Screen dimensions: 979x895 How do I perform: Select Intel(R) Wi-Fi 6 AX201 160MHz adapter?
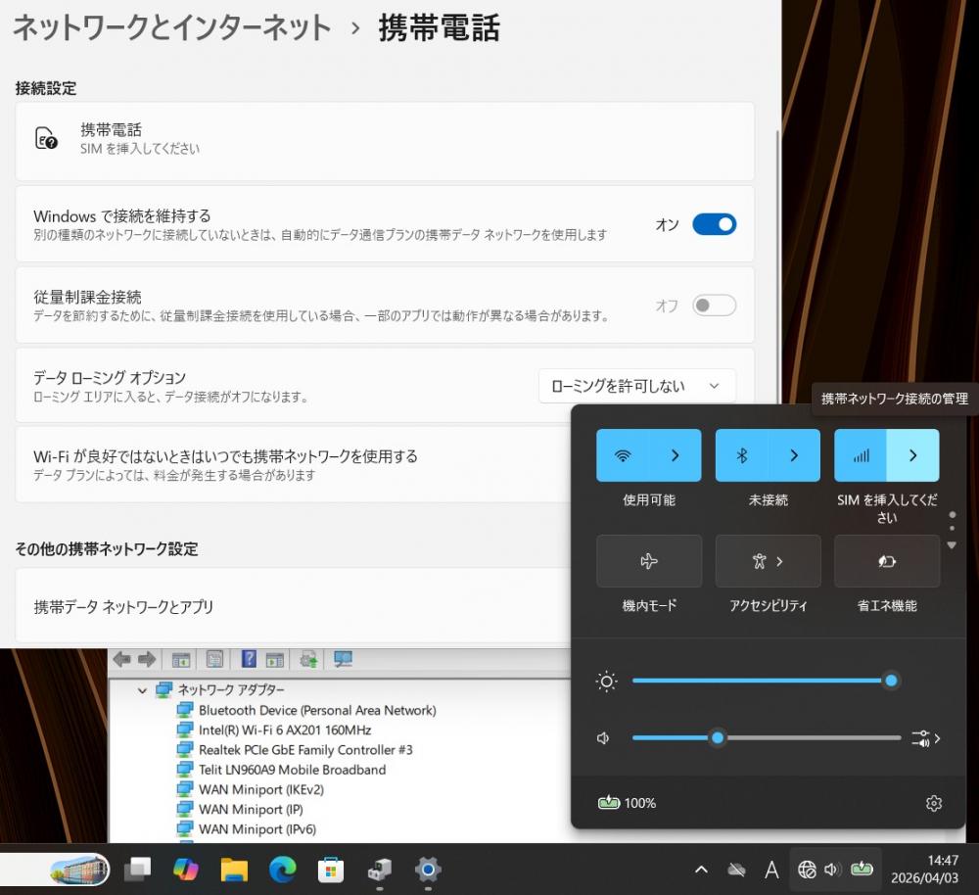point(284,730)
